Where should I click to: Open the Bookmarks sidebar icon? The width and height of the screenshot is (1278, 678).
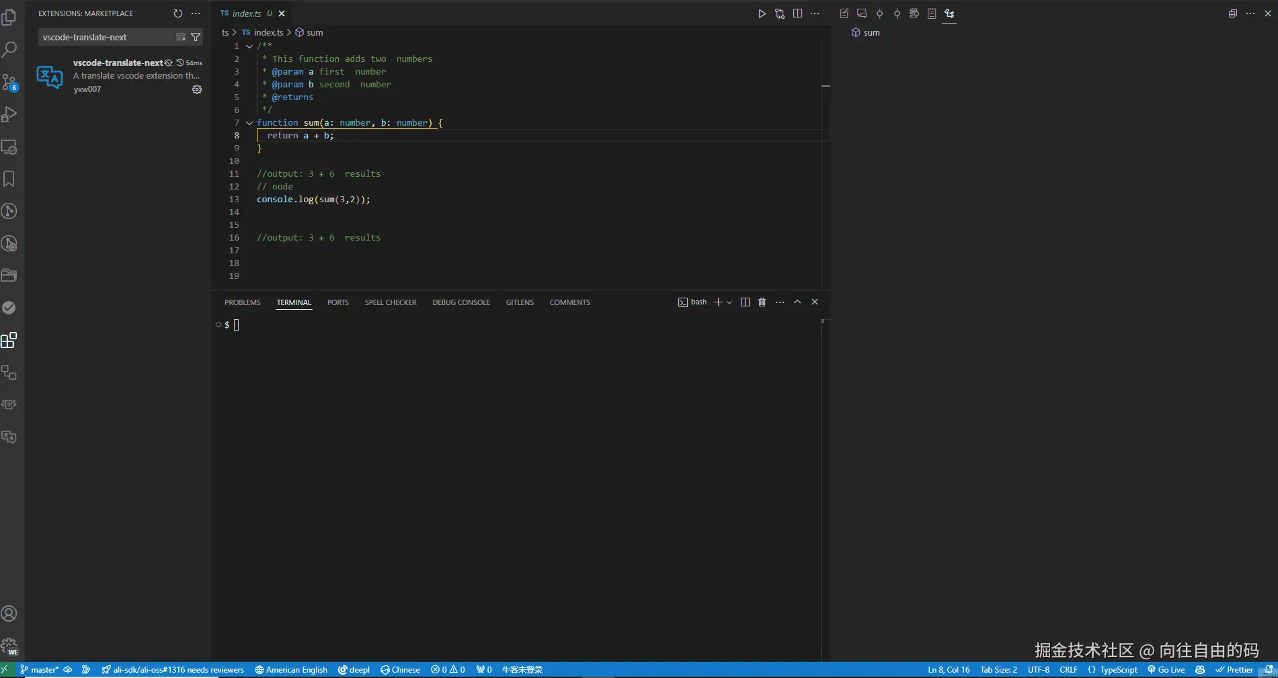(x=10, y=179)
